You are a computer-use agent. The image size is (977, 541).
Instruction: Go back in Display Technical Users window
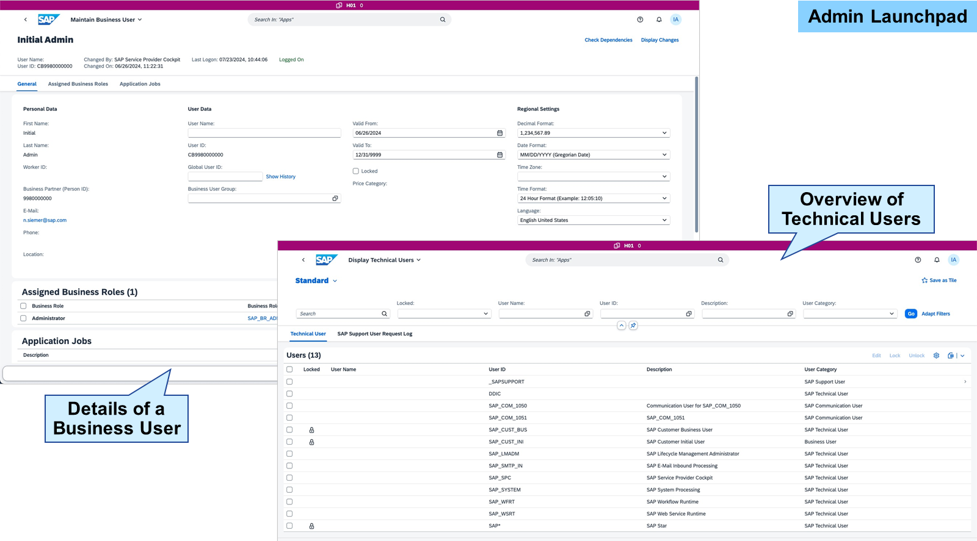[303, 260]
